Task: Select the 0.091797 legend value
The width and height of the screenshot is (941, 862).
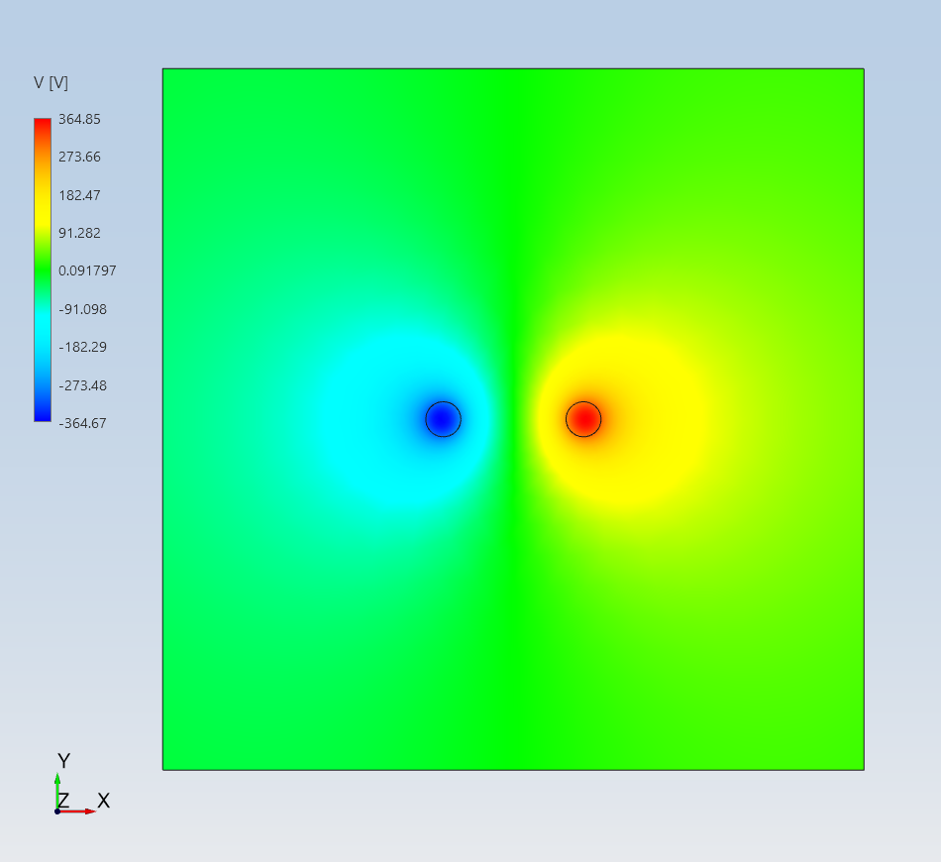Action: tap(87, 270)
